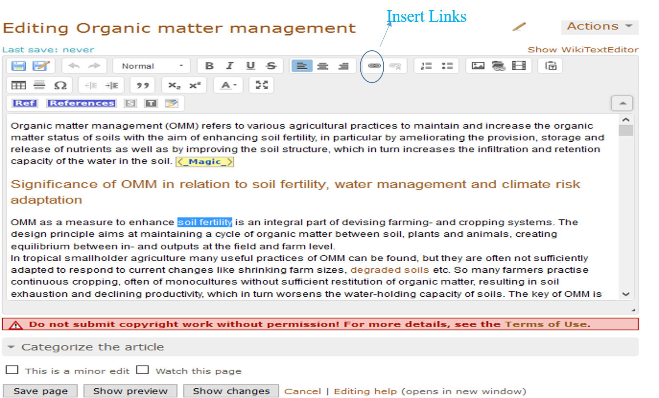Apply block quote formatting

click(x=142, y=85)
